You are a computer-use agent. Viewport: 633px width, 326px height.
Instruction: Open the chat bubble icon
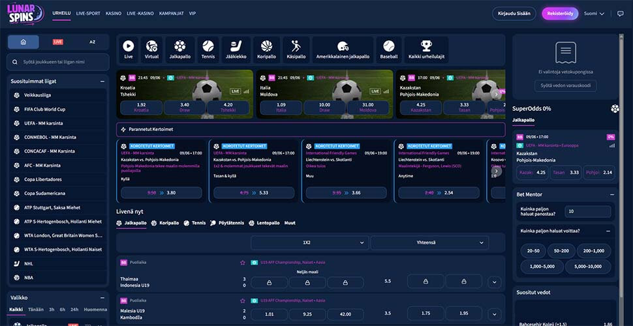click(x=621, y=13)
